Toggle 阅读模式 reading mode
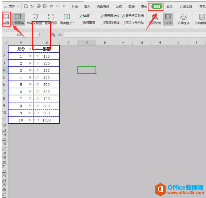Viewport: 206px width, 198px height. point(67,19)
